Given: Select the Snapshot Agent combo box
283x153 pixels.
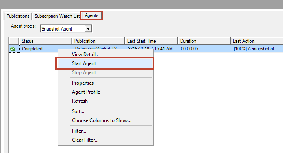Looking at the screenshot, I should pyautogui.click(x=66, y=29).
